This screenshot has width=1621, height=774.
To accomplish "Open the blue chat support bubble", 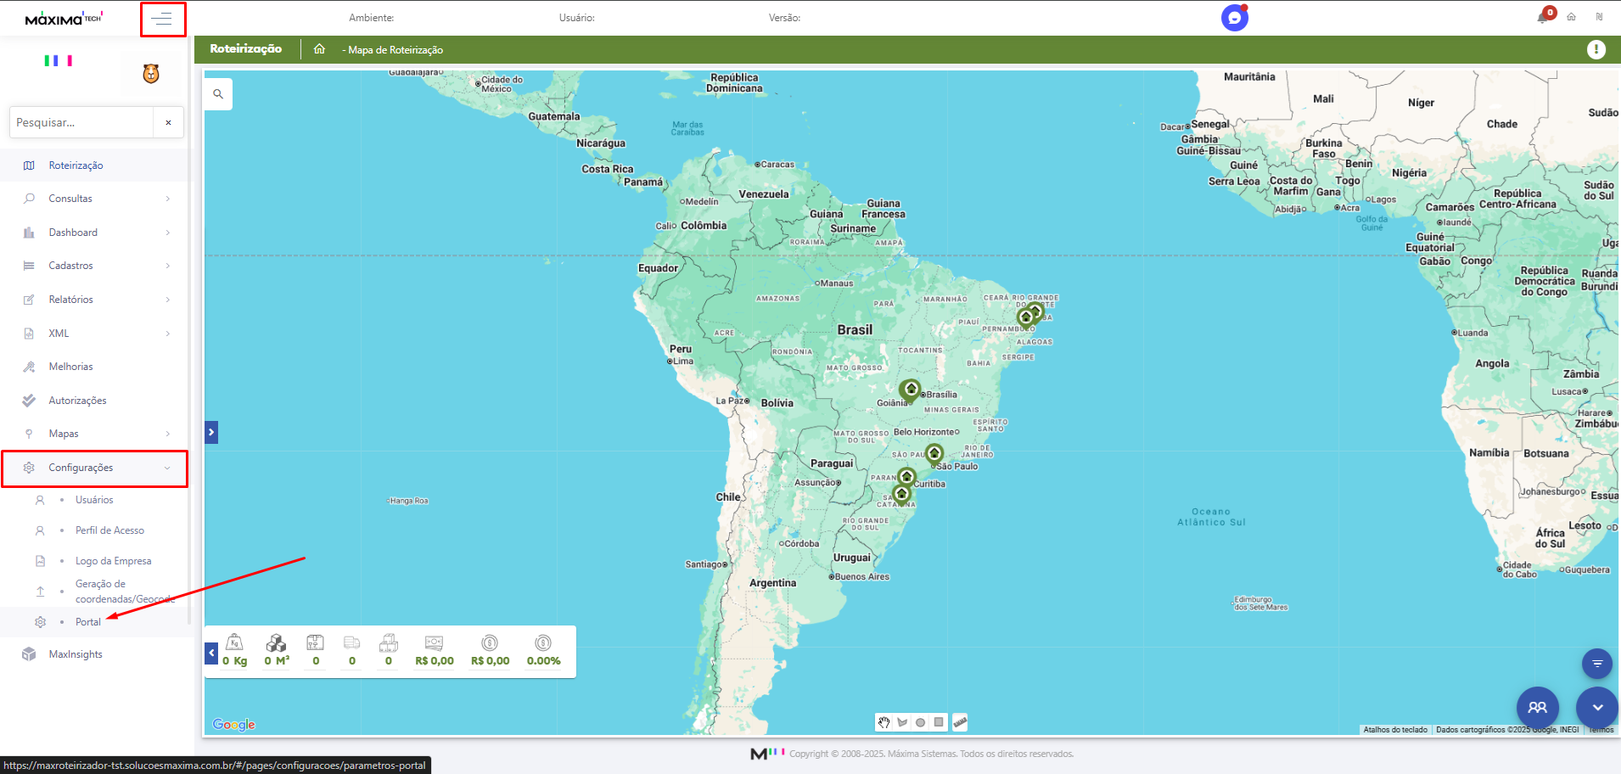I will pos(1235,18).
